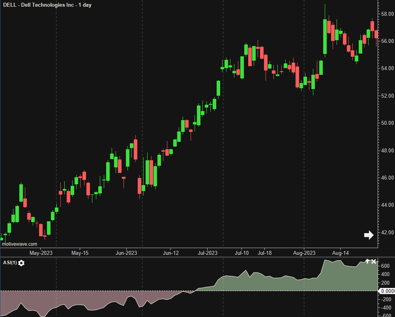The image size is (395, 317).
Task: Open ASI(1) study settings gear
Action: (x=21, y=263)
